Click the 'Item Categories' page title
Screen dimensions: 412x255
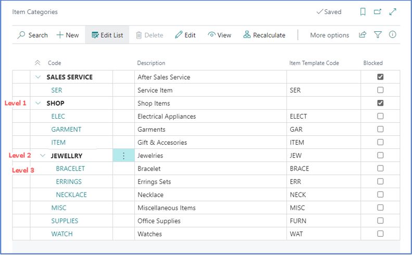click(x=35, y=12)
